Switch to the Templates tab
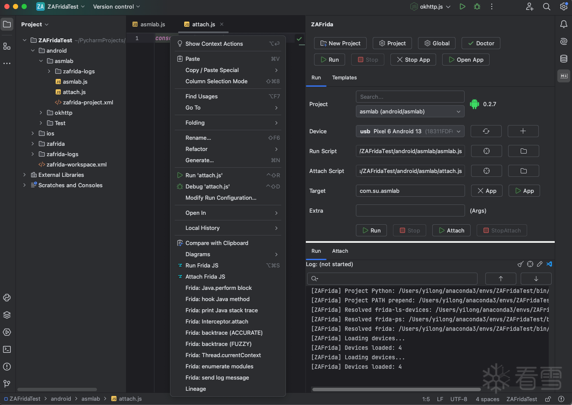The image size is (572, 405). [x=344, y=78]
